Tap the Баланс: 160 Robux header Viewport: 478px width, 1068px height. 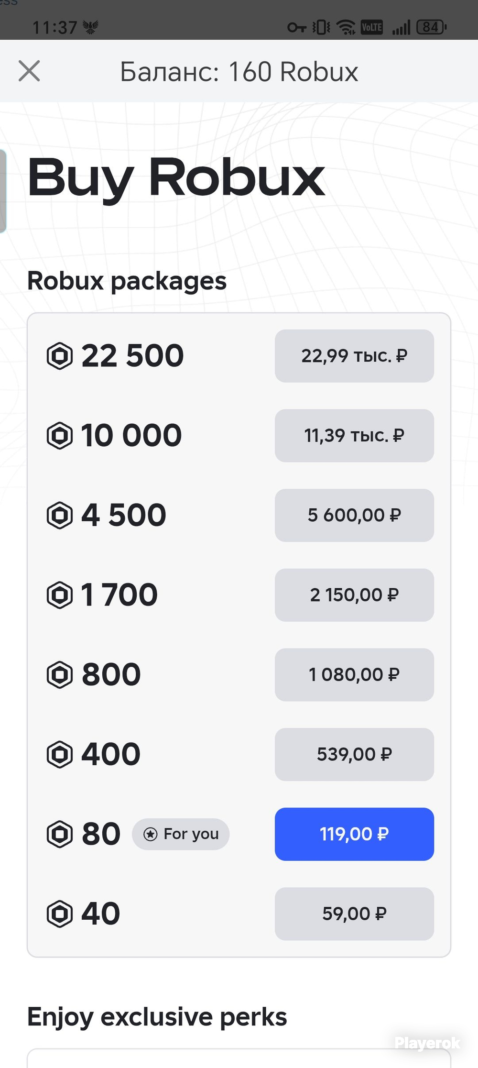coord(239,72)
